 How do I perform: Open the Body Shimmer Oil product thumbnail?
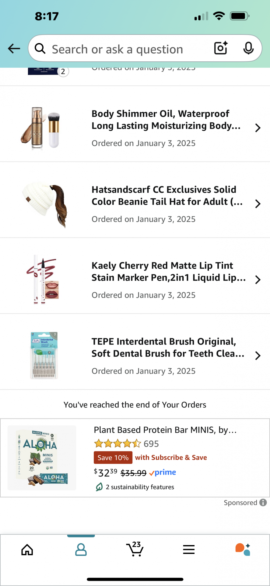tap(41, 128)
